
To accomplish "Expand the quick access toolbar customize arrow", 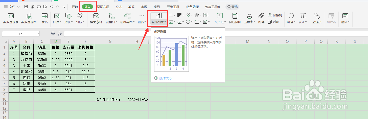I will click(64, 7).
